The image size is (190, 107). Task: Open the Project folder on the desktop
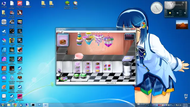[x=43, y=4]
